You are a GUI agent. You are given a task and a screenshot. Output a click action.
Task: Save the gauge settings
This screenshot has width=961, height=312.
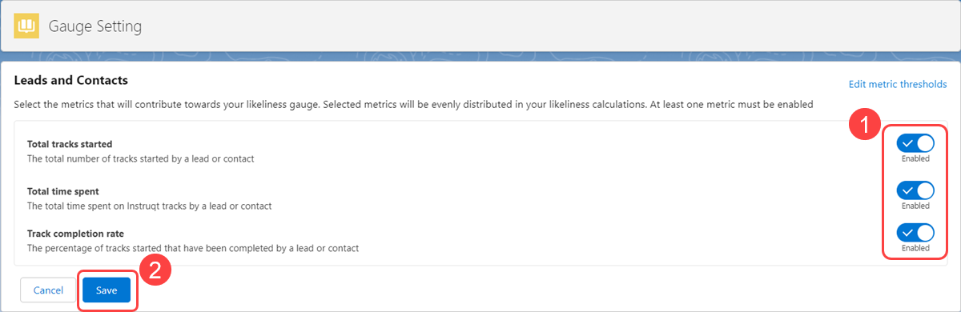pos(107,290)
